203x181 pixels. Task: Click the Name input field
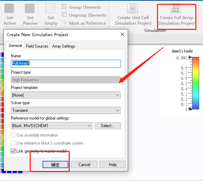click(x=66, y=64)
